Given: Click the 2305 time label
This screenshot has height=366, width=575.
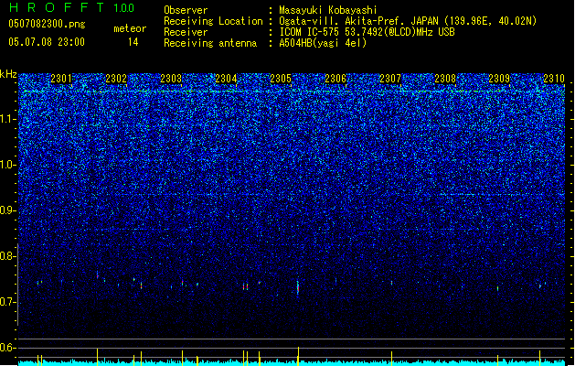Looking at the screenshot, I should [x=281, y=79].
